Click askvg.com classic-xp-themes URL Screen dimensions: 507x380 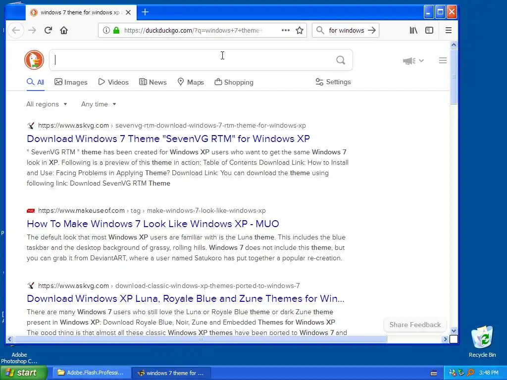click(169, 285)
